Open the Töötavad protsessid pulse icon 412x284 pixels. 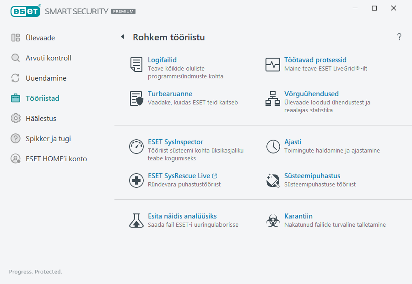[273, 65]
